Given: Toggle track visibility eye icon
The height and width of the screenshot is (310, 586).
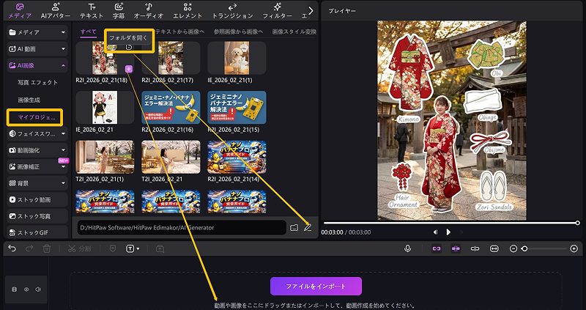Looking at the screenshot, I should [x=26, y=289].
